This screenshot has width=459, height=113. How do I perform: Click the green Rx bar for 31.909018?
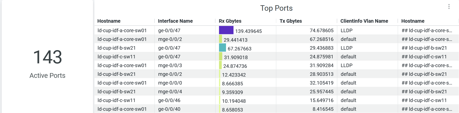(220, 56)
